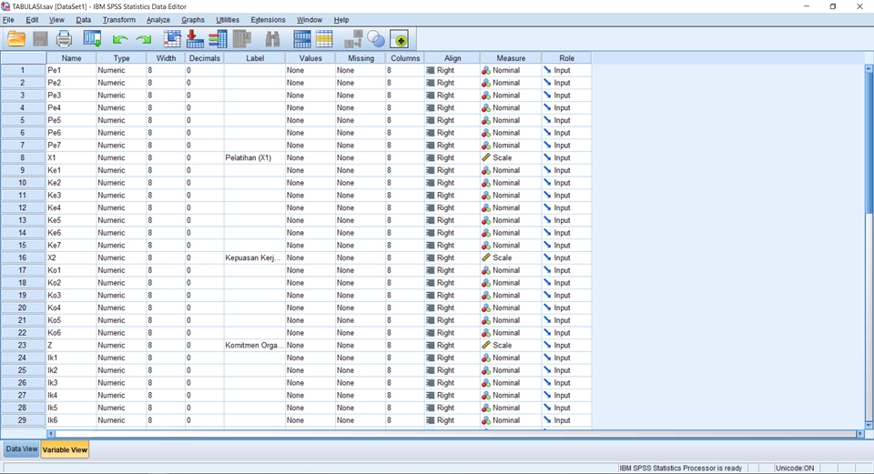The image size is (874, 474).
Task: Select row header number 23
Action: point(23,346)
